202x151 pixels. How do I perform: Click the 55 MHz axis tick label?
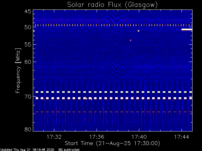coord(28,45)
